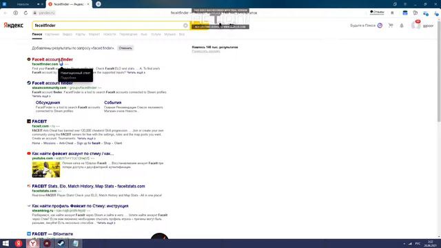441x248 pixels.
Task: Click the yandex.ru address bar
Action: point(47,13)
